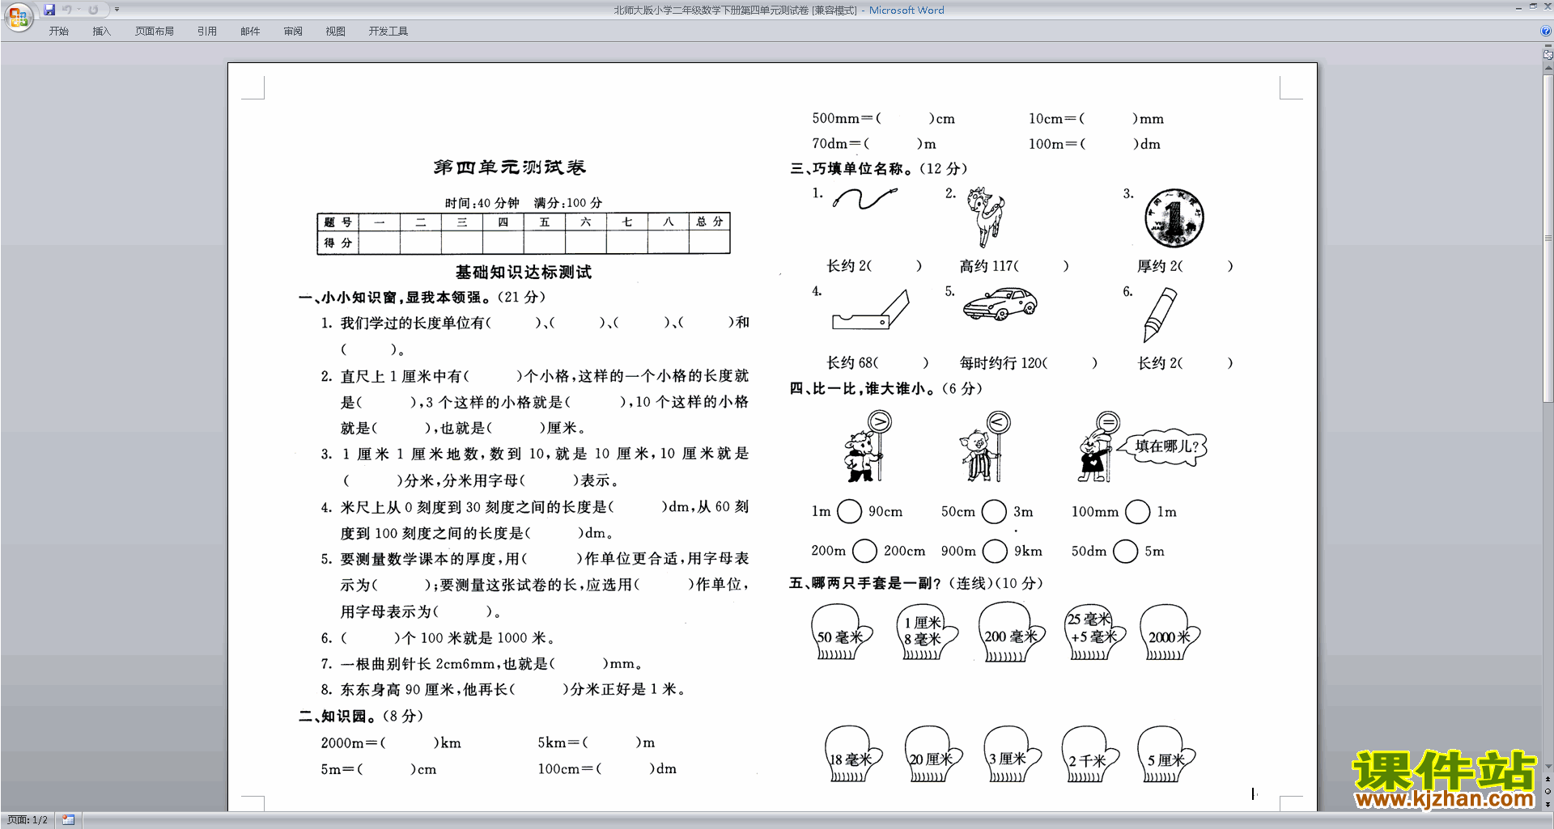The image size is (1554, 829).
Task: Click the 2000米 glove picture
Action: click(x=1169, y=633)
